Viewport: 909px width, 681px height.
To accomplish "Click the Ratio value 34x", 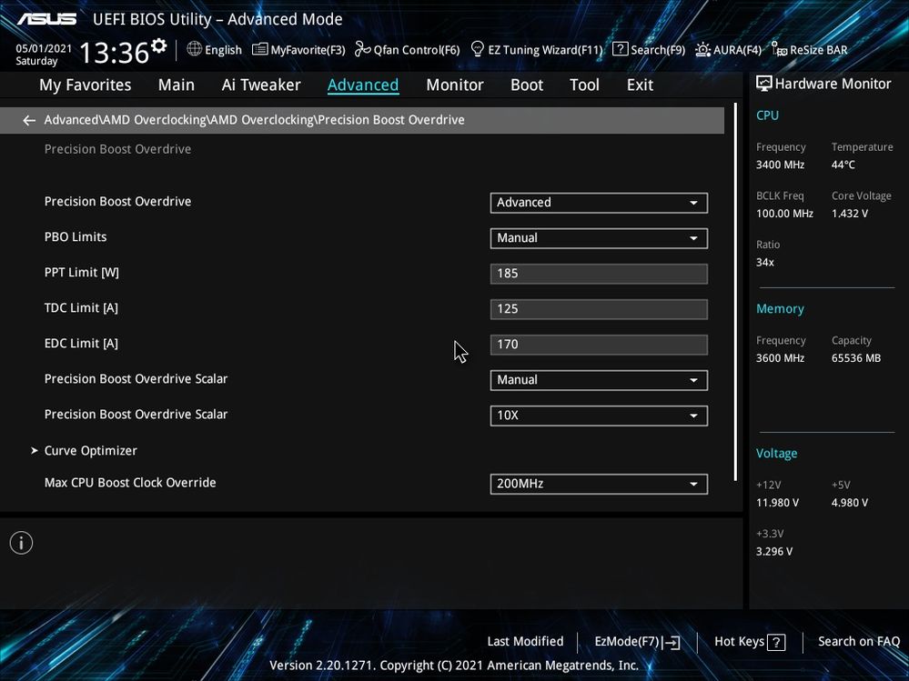I will click(x=764, y=263).
